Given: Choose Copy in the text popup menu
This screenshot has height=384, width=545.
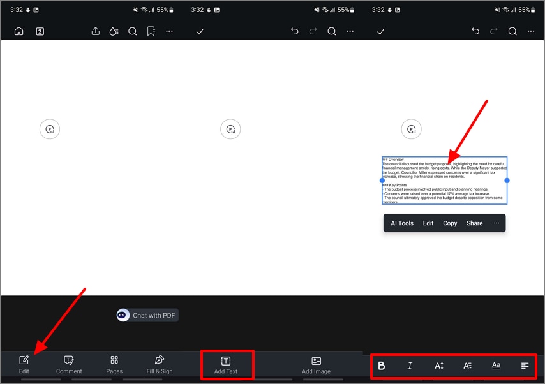Looking at the screenshot, I should click(x=450, y=223).
